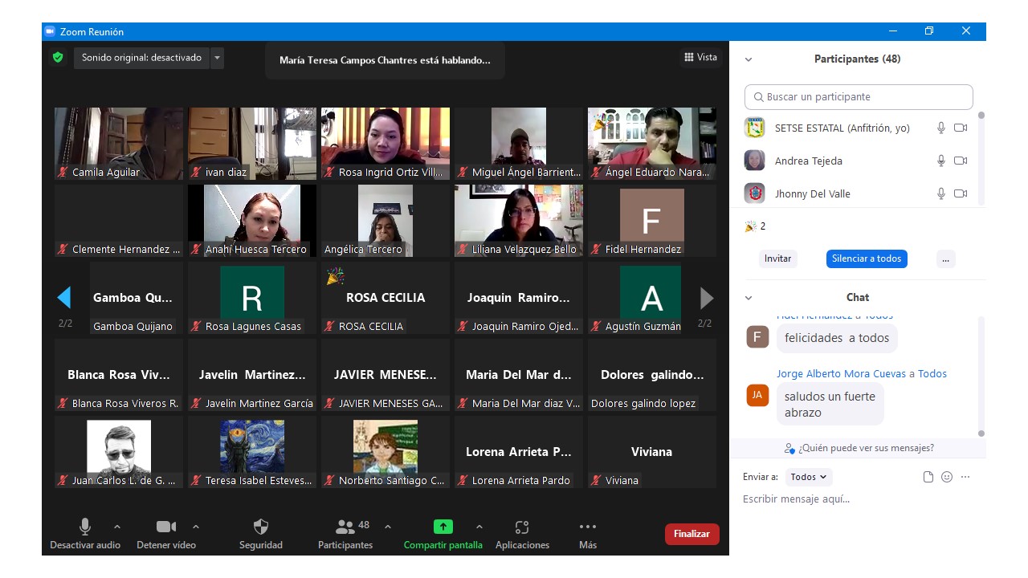Click Jhonny Del Valle's avatar

pyautogui.click(x=754, y=193)
